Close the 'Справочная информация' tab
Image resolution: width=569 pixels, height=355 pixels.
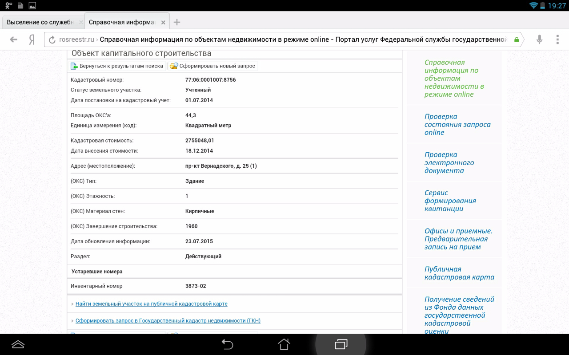(163, 22)
